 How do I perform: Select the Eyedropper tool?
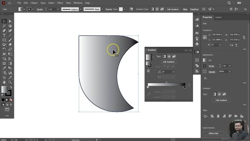coord(4,68)
